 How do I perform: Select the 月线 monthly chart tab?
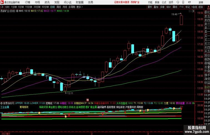pos(65,7)
